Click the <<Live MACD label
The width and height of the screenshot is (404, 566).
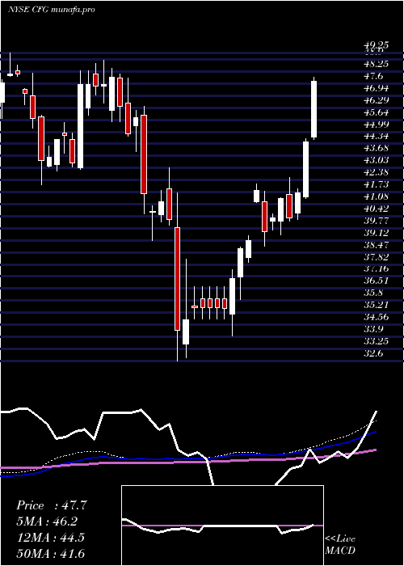[x=340, y=544]
